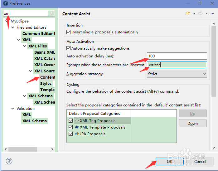Screen dimensions: 218x171
Task: Click the Preferences window app icon
Action: (x=5, y=3)
